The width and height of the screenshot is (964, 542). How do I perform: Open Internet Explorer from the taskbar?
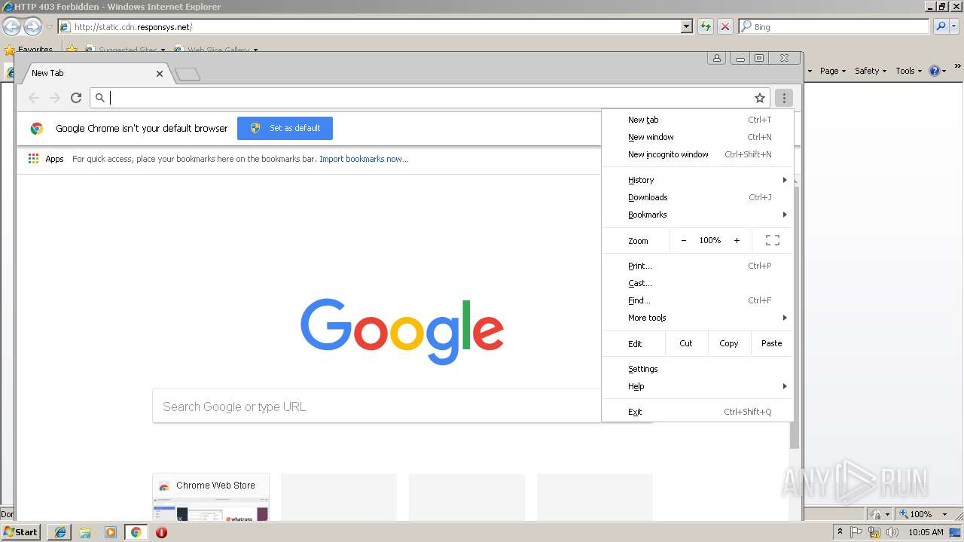pyautogui.click(x=60, y=532)
